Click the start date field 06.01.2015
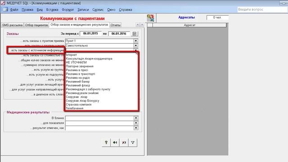 click(x=90, y=33)
